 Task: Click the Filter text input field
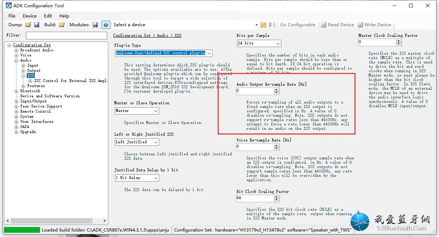point(65,36)
